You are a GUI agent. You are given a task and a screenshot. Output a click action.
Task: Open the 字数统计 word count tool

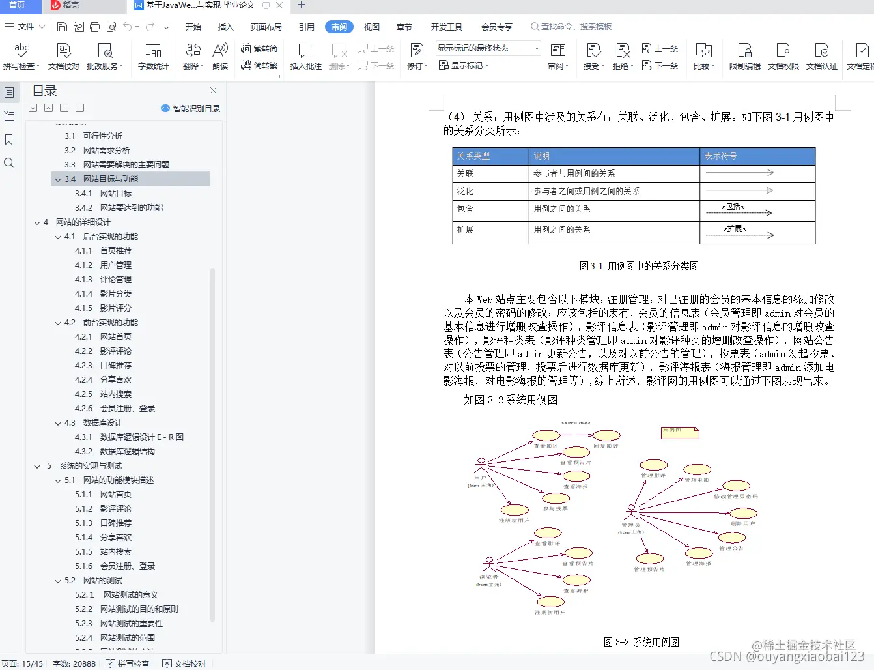click(x=153, y=56)
